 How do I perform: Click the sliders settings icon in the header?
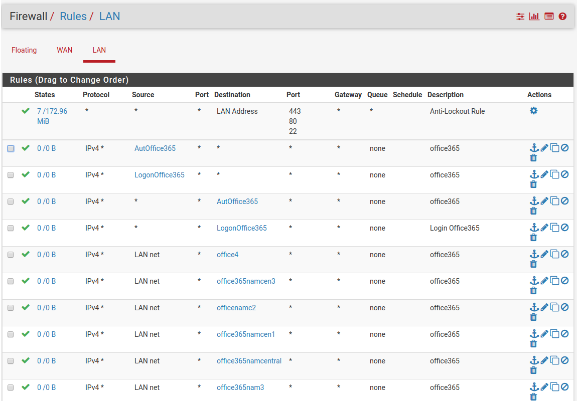pos(520,16)
